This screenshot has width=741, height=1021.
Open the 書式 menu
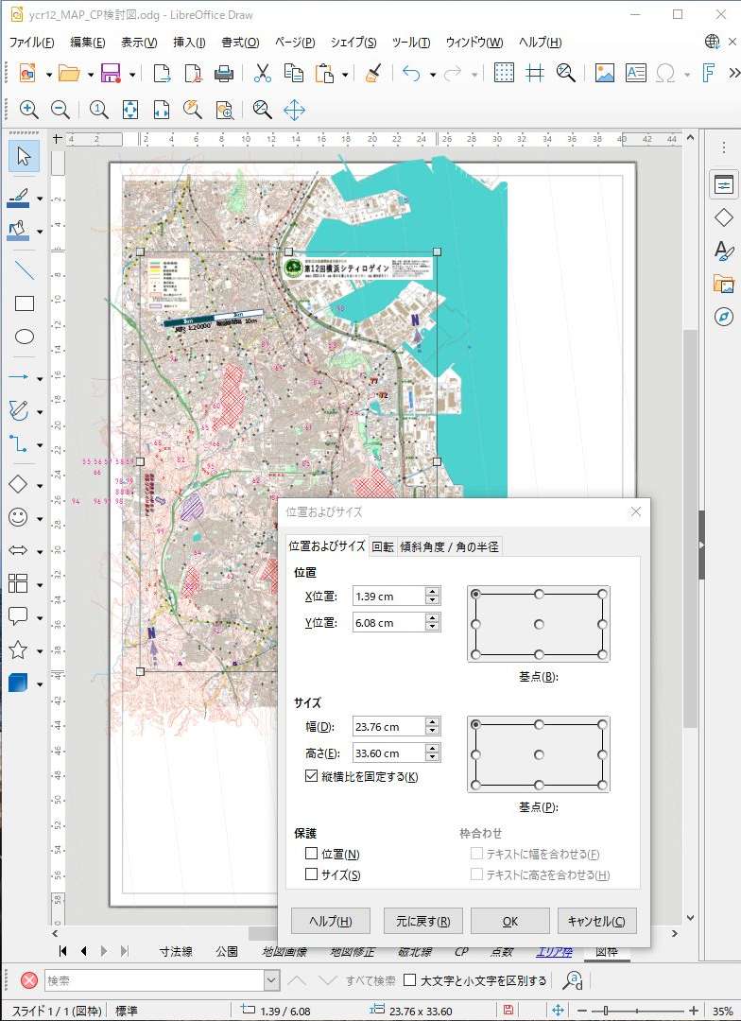pos(240,43)
